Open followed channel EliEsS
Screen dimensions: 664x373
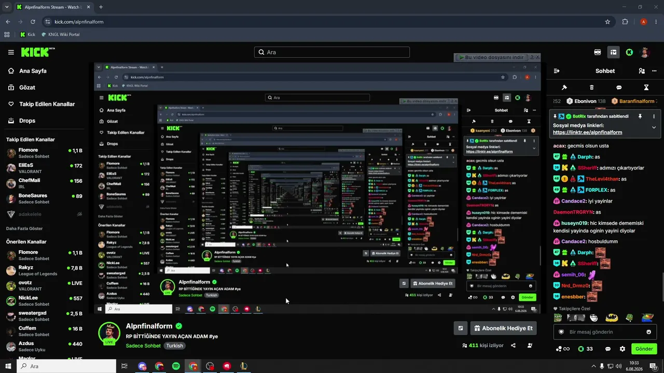click(x=44, y=168)
